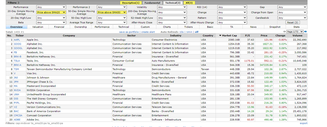
Task: Sort by the Country column header
Action: (208, 35)
